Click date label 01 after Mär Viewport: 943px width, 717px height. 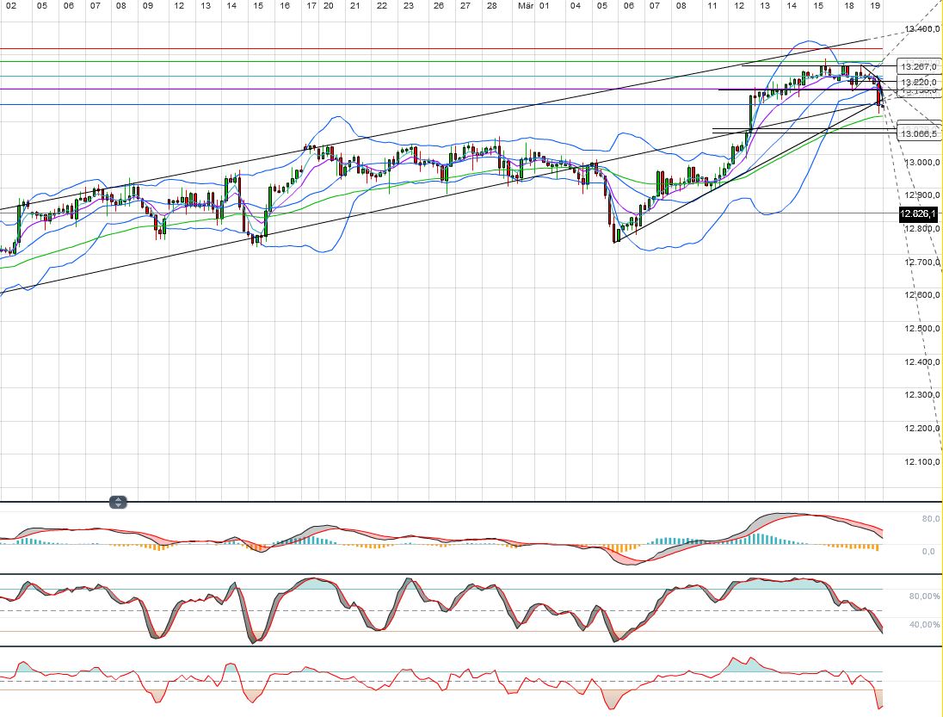(x=544, y=5)
